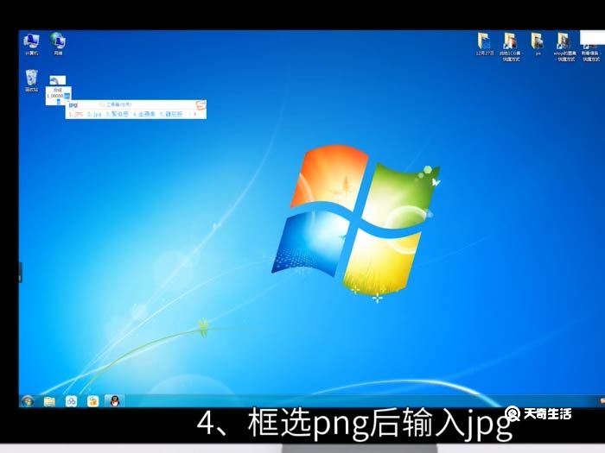Choose the third IME candidate
The height and width of the screenshot is (453, 605).
coord(118,115)
